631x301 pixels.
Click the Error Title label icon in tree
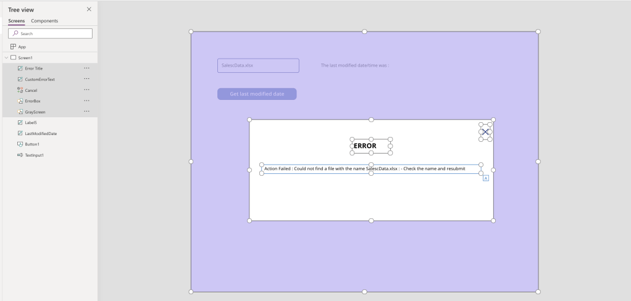click(x=20, y=68)
